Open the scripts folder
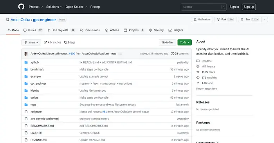The height and width of the screenshot is (143, 274). coord(34,98)
